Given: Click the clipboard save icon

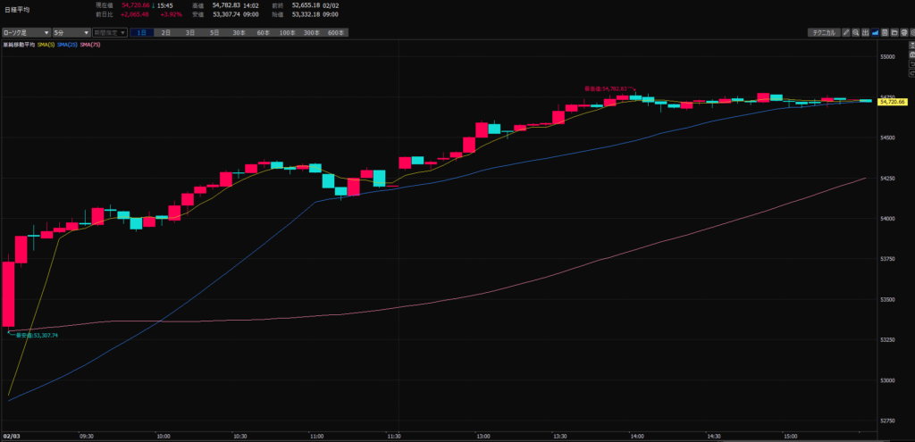Looking at the screenshot, I should [886, 32].
